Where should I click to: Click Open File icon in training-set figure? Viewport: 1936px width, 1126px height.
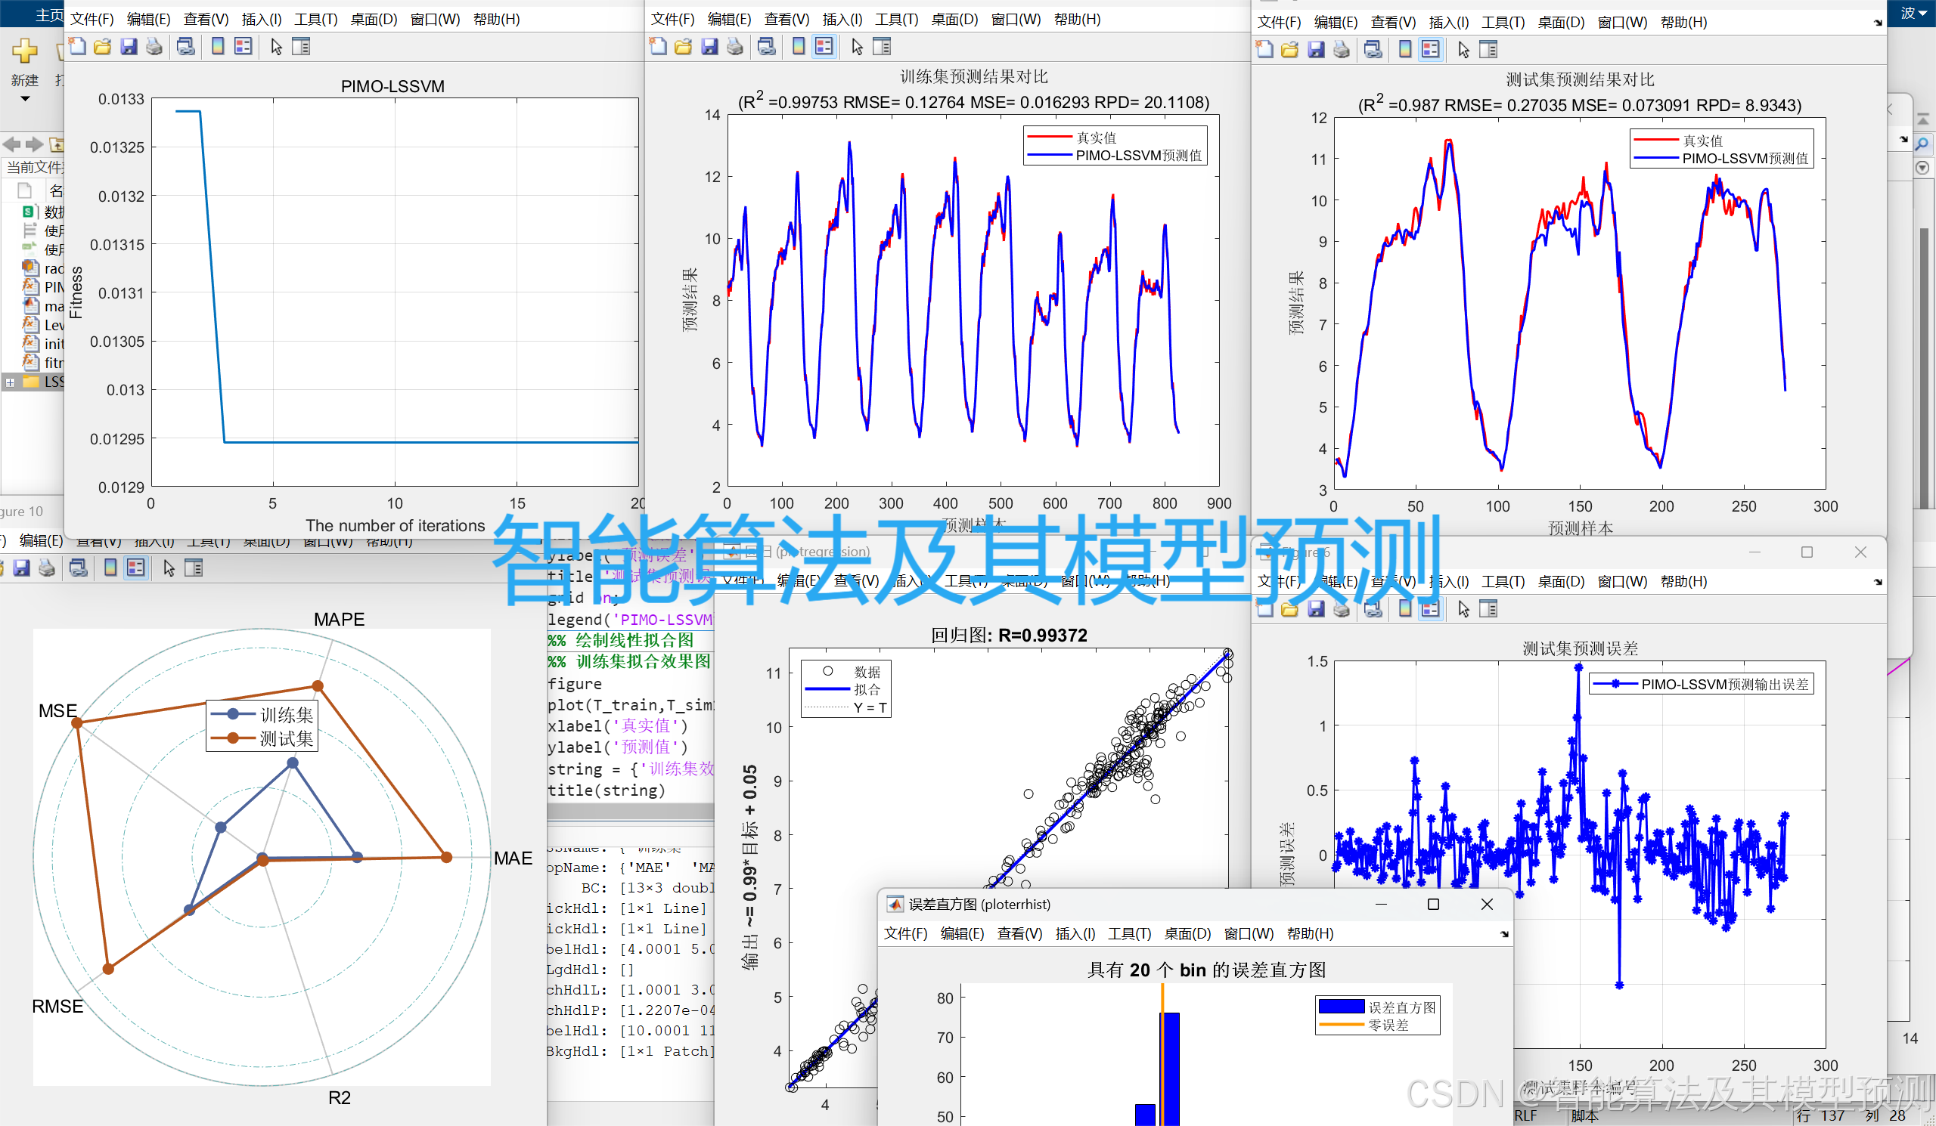pyautogui.click(x=683, y=47)
